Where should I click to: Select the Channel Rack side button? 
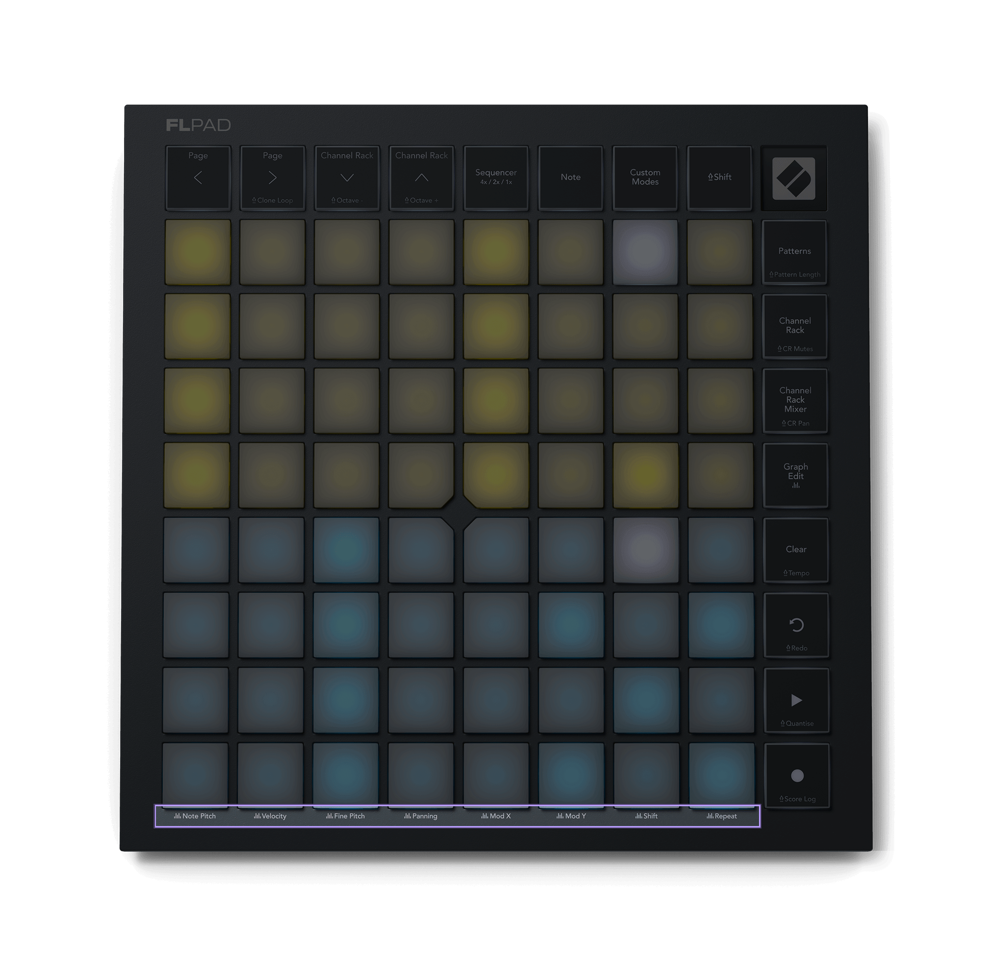795,326
